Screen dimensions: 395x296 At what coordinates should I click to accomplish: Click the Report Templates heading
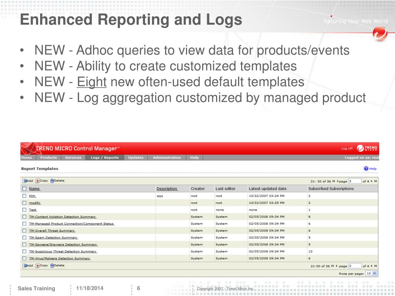tap(40, 169)
